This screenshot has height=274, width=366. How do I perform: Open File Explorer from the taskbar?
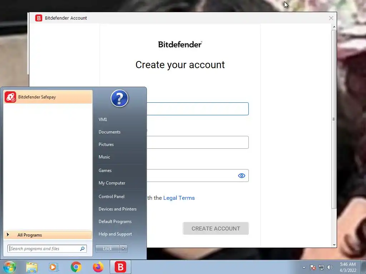[x=32, y=267]
